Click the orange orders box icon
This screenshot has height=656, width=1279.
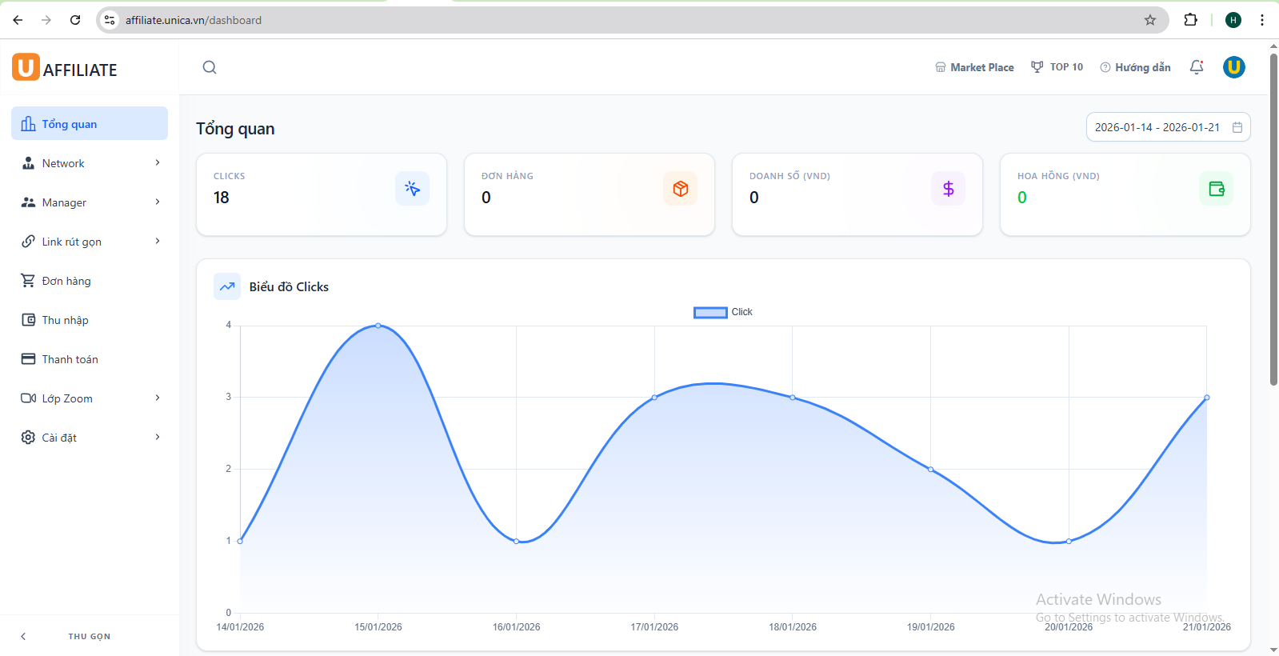(x=680, y=189)
